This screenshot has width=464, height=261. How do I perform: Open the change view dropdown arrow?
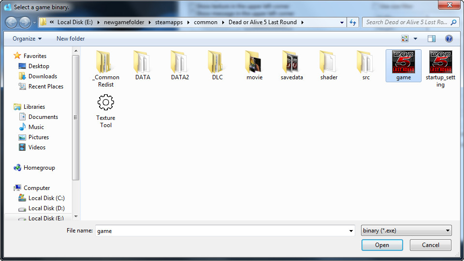point(415,39)
